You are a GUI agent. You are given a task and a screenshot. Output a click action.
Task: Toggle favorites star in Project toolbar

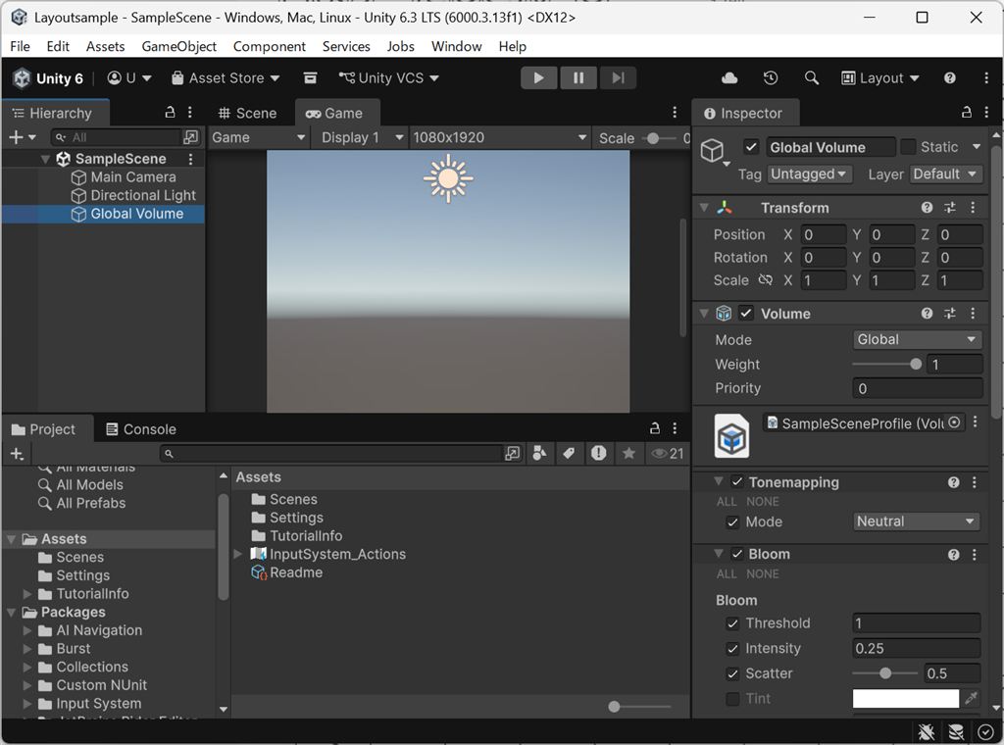[x=628, y=453]
